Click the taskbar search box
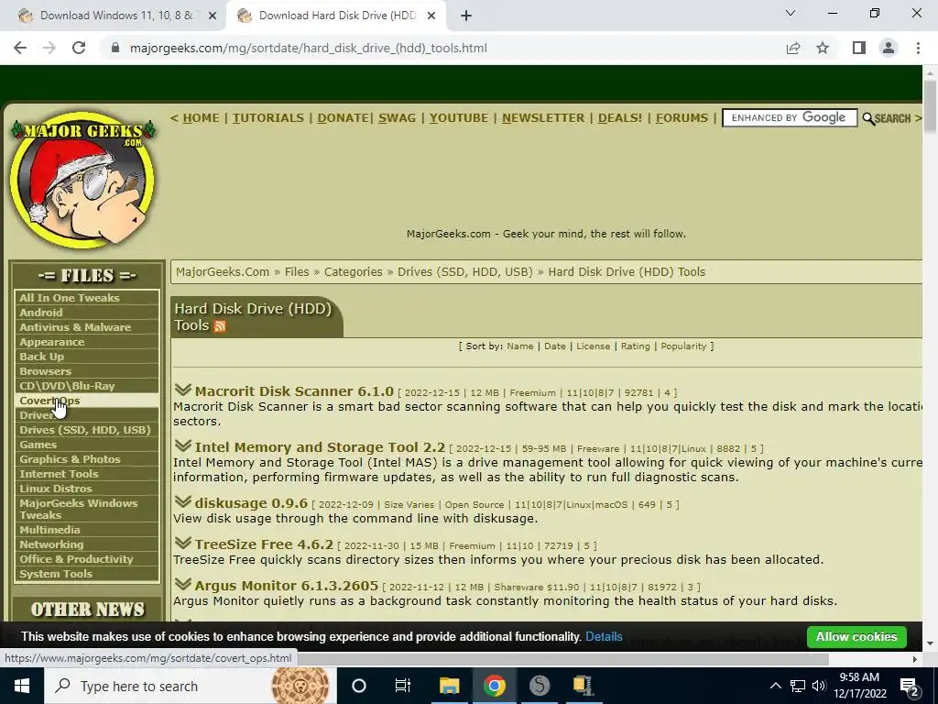Screen dimensions: 938x704 (191, 686)
